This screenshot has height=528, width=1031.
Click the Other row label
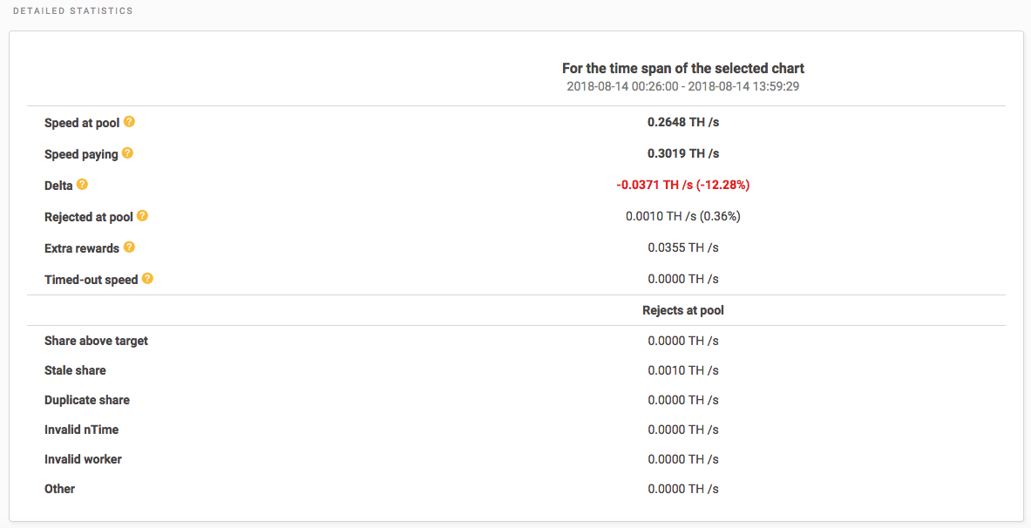tap(60, 489)
